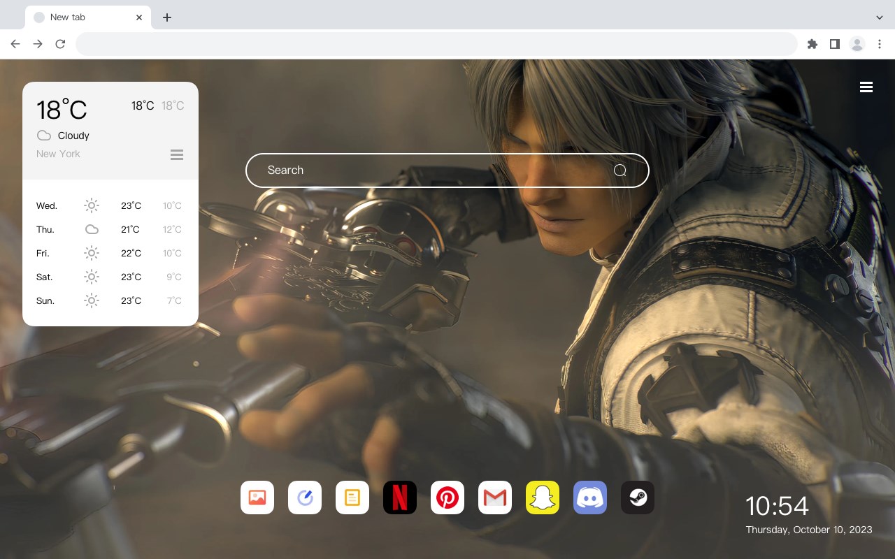Screen dimensions: 895x559
Task: Click the 10:54 clock display
Action: tap(777, 506)
